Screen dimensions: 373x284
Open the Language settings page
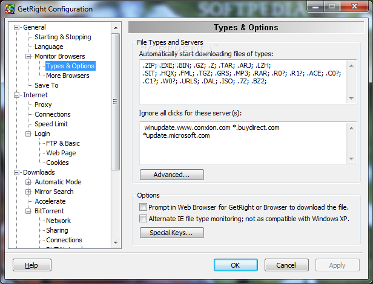point(49,47)
